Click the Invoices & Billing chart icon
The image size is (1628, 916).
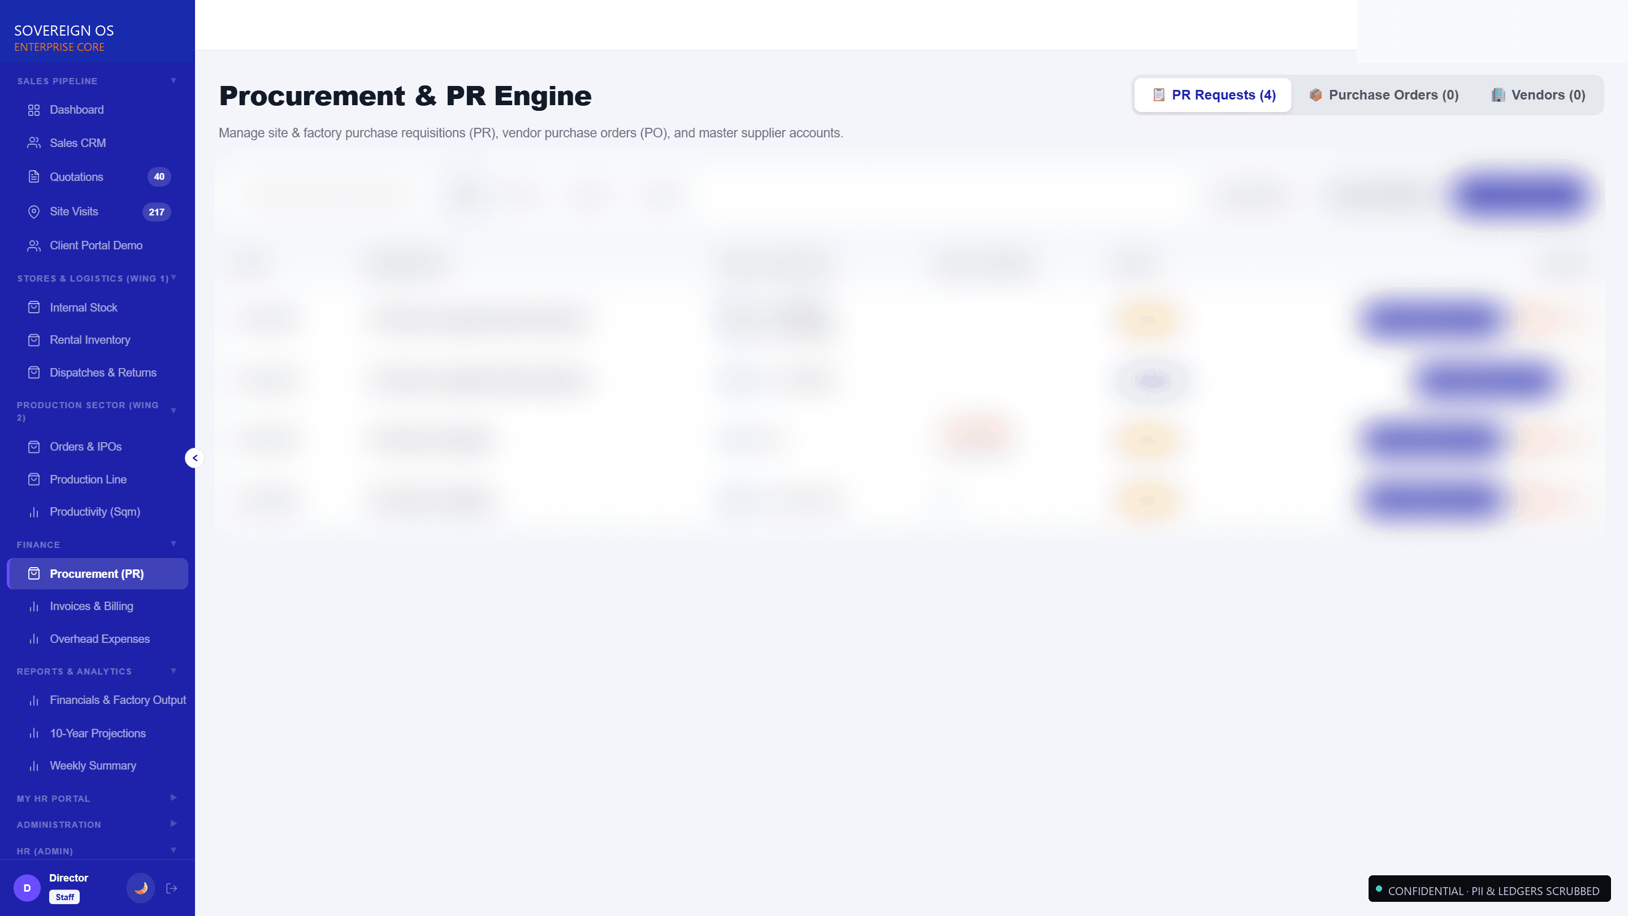[x=34, y=606]
